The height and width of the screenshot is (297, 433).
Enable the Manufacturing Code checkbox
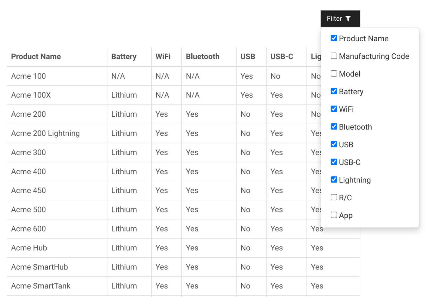coord(334,56)
